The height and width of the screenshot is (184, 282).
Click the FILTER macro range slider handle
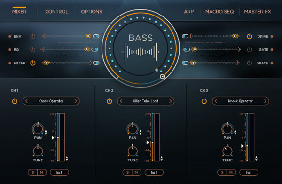click(47, 63)
